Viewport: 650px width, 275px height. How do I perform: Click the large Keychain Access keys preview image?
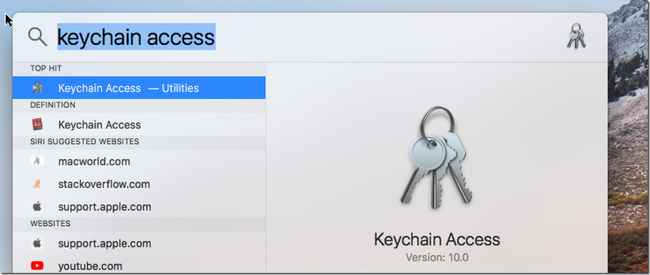point(436,158)
